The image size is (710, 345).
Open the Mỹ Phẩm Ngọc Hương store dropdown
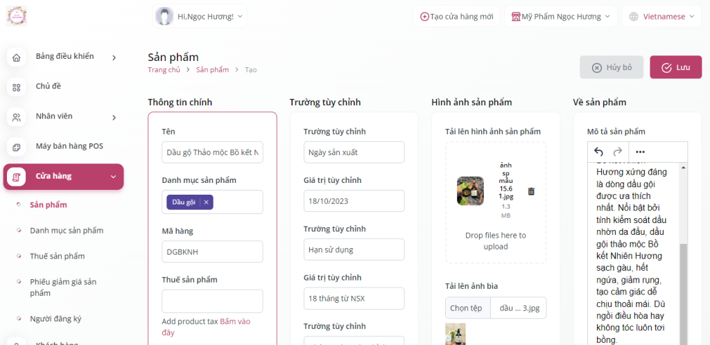[x=560, y=17]
